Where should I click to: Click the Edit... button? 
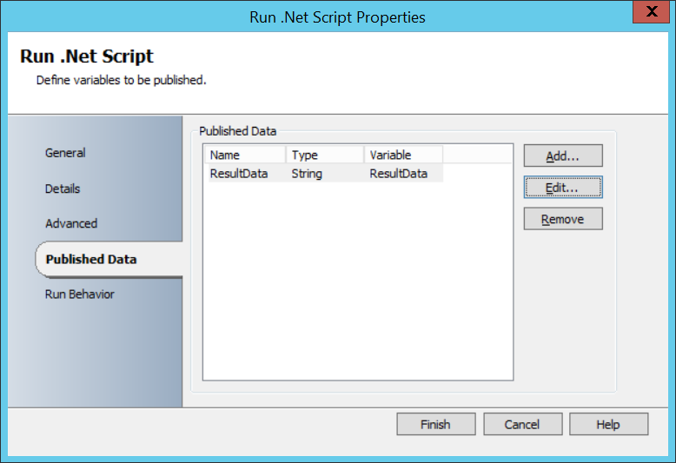(x=563, y=188)
